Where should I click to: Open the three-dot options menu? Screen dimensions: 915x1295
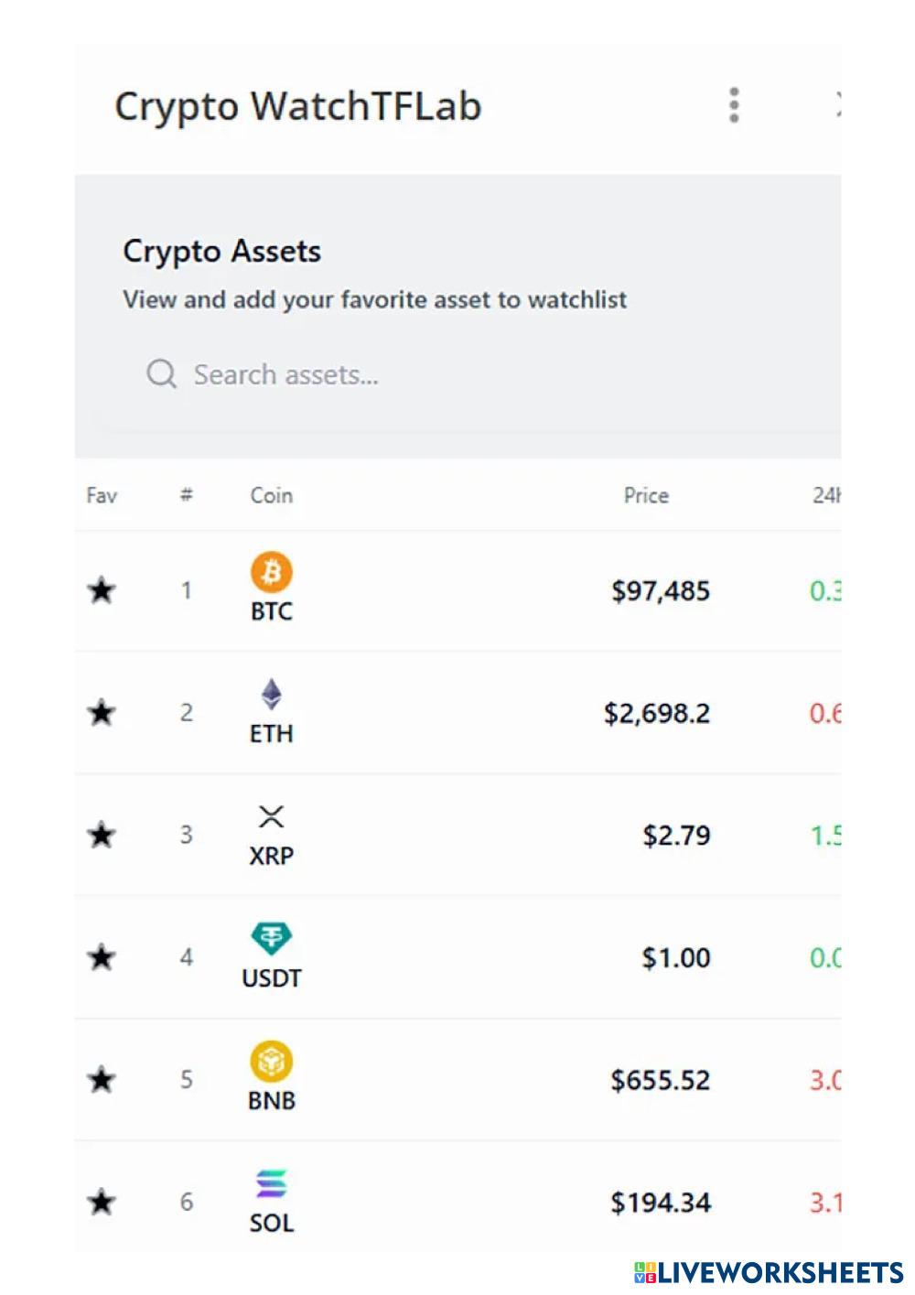click(x=734, y=105)
